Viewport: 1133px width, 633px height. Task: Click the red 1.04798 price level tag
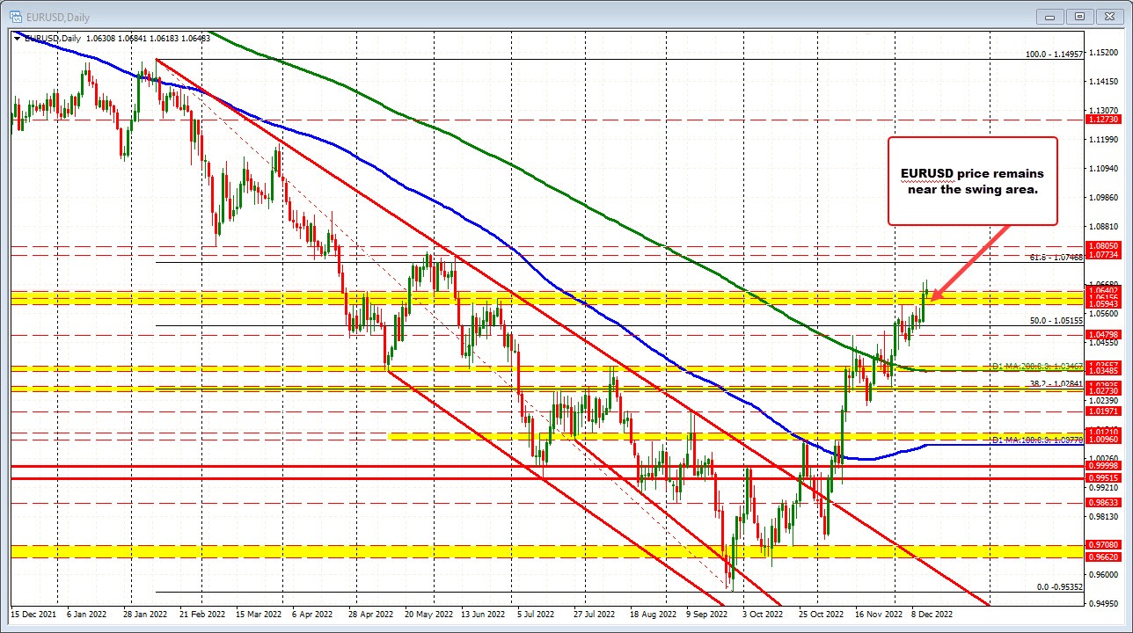click(x=1103, y=335)
